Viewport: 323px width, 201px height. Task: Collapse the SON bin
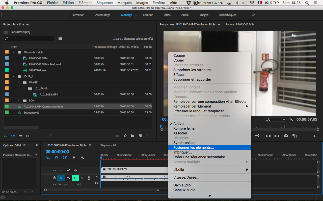[19, 100]
